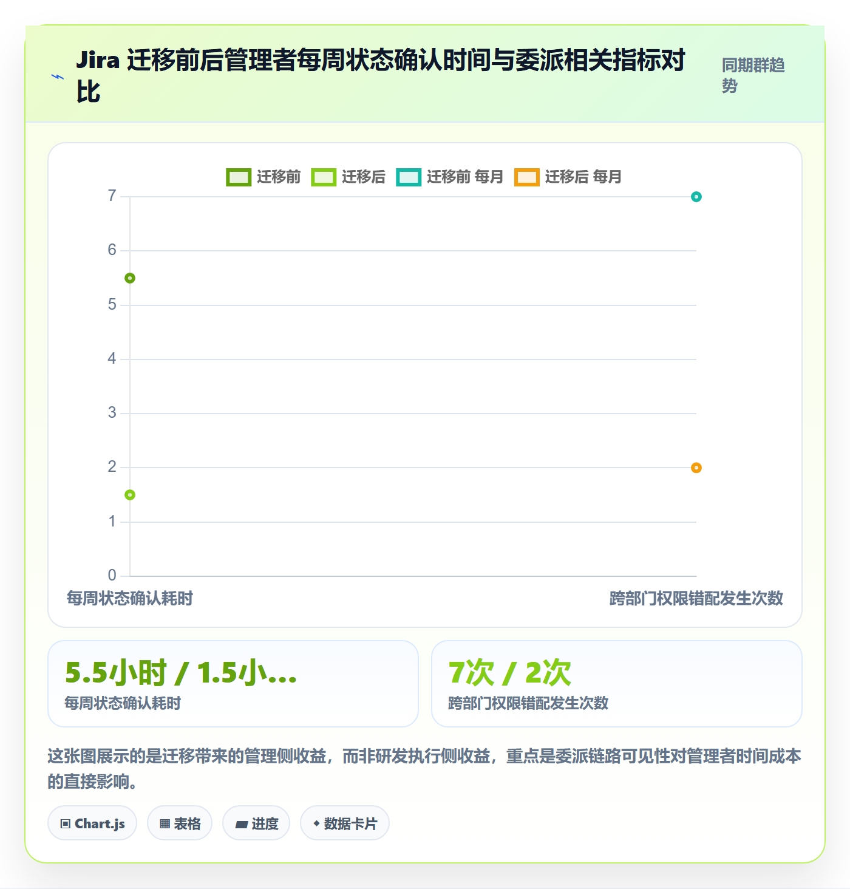Viewport: 850px width, 889px height.
Task: Click the 每周状态确认耗时 caption in the stat card
Action: (123, 703)
